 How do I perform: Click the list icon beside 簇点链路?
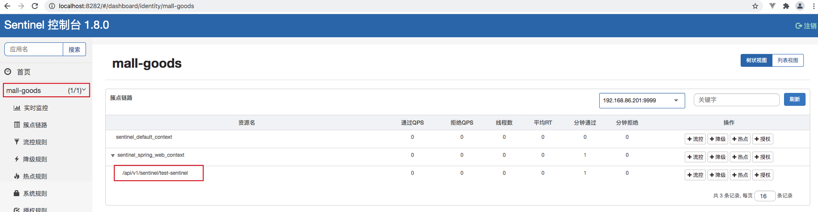(x=17, y=125)
